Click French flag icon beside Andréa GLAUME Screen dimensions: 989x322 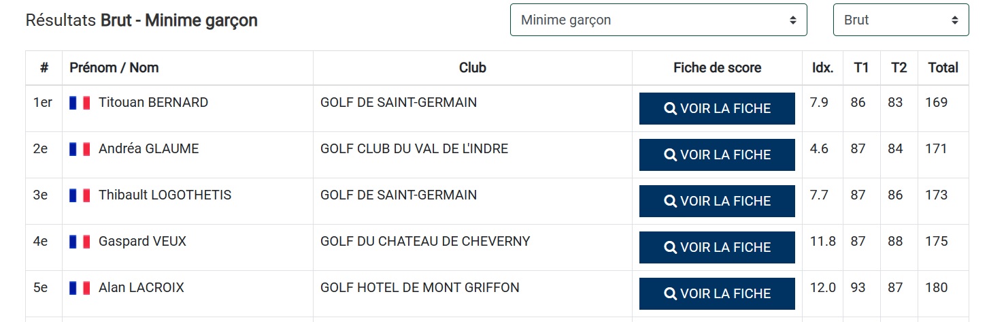(80, 149)
